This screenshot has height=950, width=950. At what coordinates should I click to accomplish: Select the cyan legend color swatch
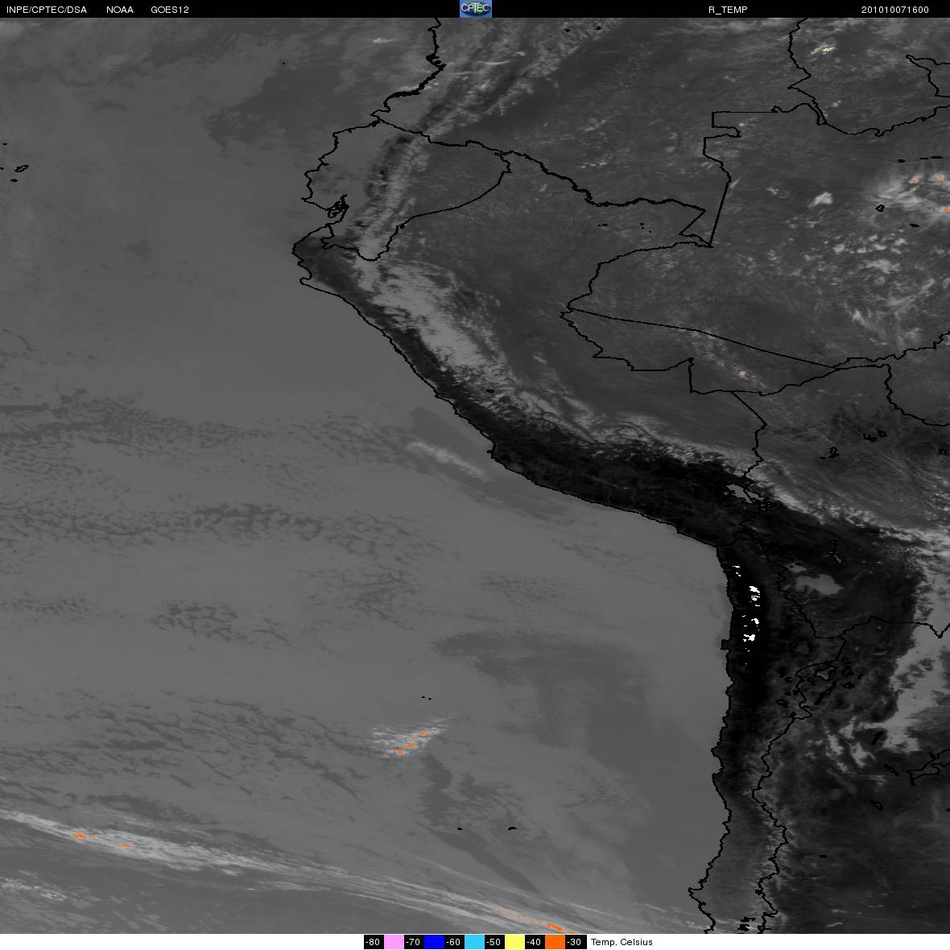pyautogui.click(x=475, y=942)
